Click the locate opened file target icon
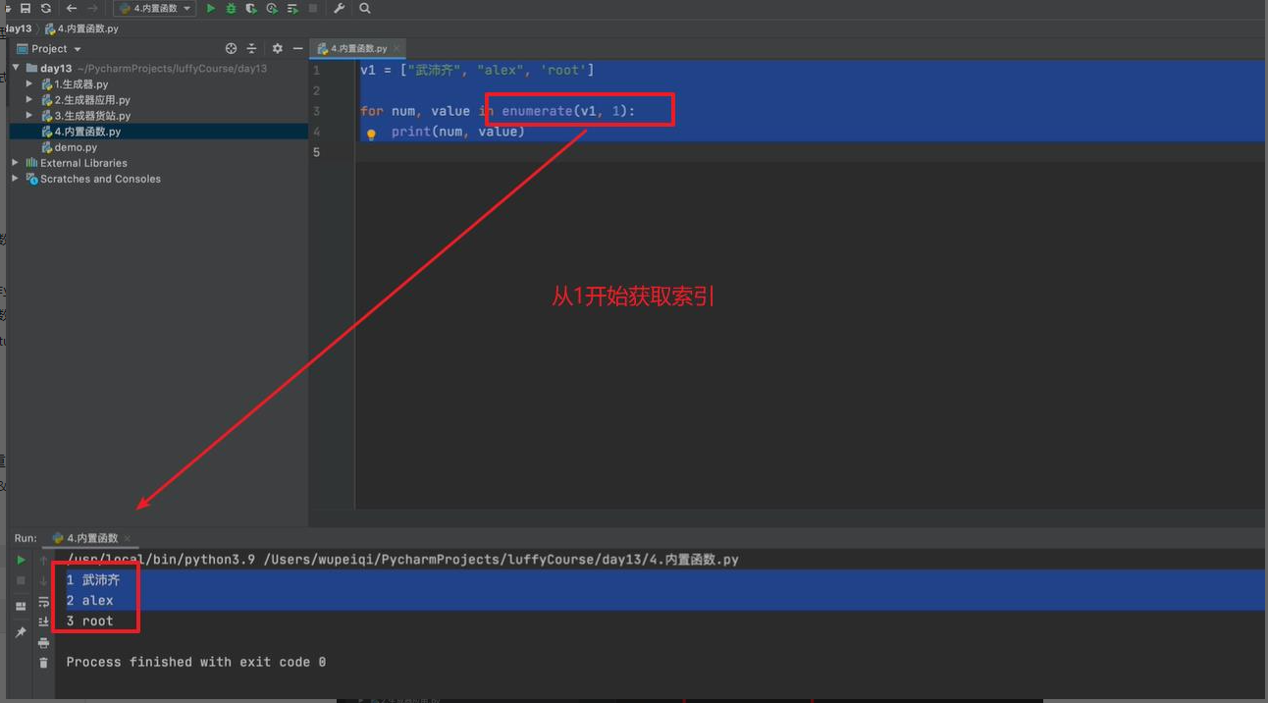The image size is (1268, 703). pos(231,48)
